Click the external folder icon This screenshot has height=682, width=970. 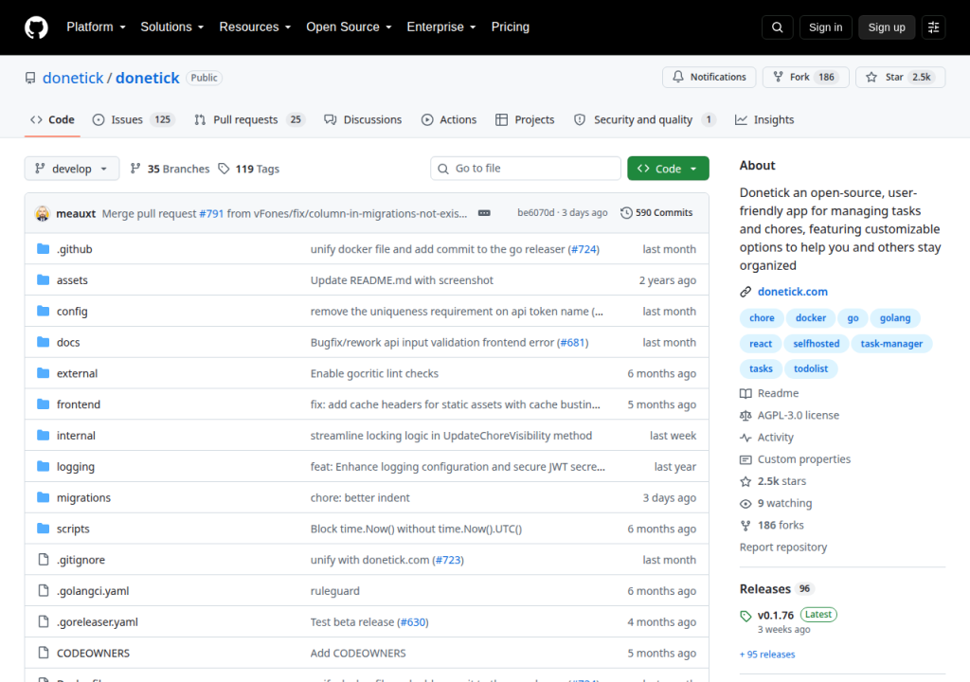[x=43, y=372]
